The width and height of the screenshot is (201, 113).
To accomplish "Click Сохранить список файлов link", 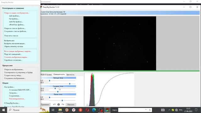I will [x=15, y=31].
